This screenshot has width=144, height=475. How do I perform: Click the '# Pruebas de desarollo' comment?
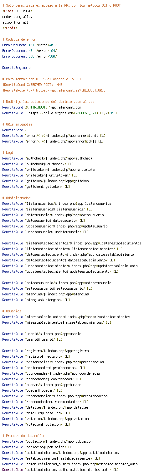click(x=23, y=436)
